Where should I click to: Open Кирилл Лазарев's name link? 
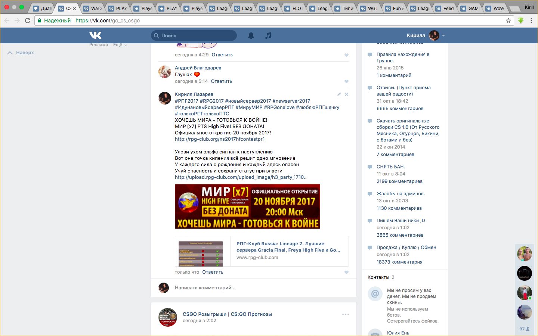pyautogui.click(x=194, y=94)
